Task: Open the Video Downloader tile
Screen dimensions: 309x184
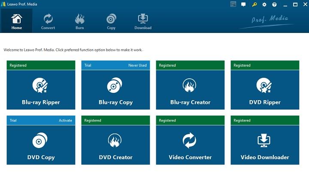Action: [265, 144]
